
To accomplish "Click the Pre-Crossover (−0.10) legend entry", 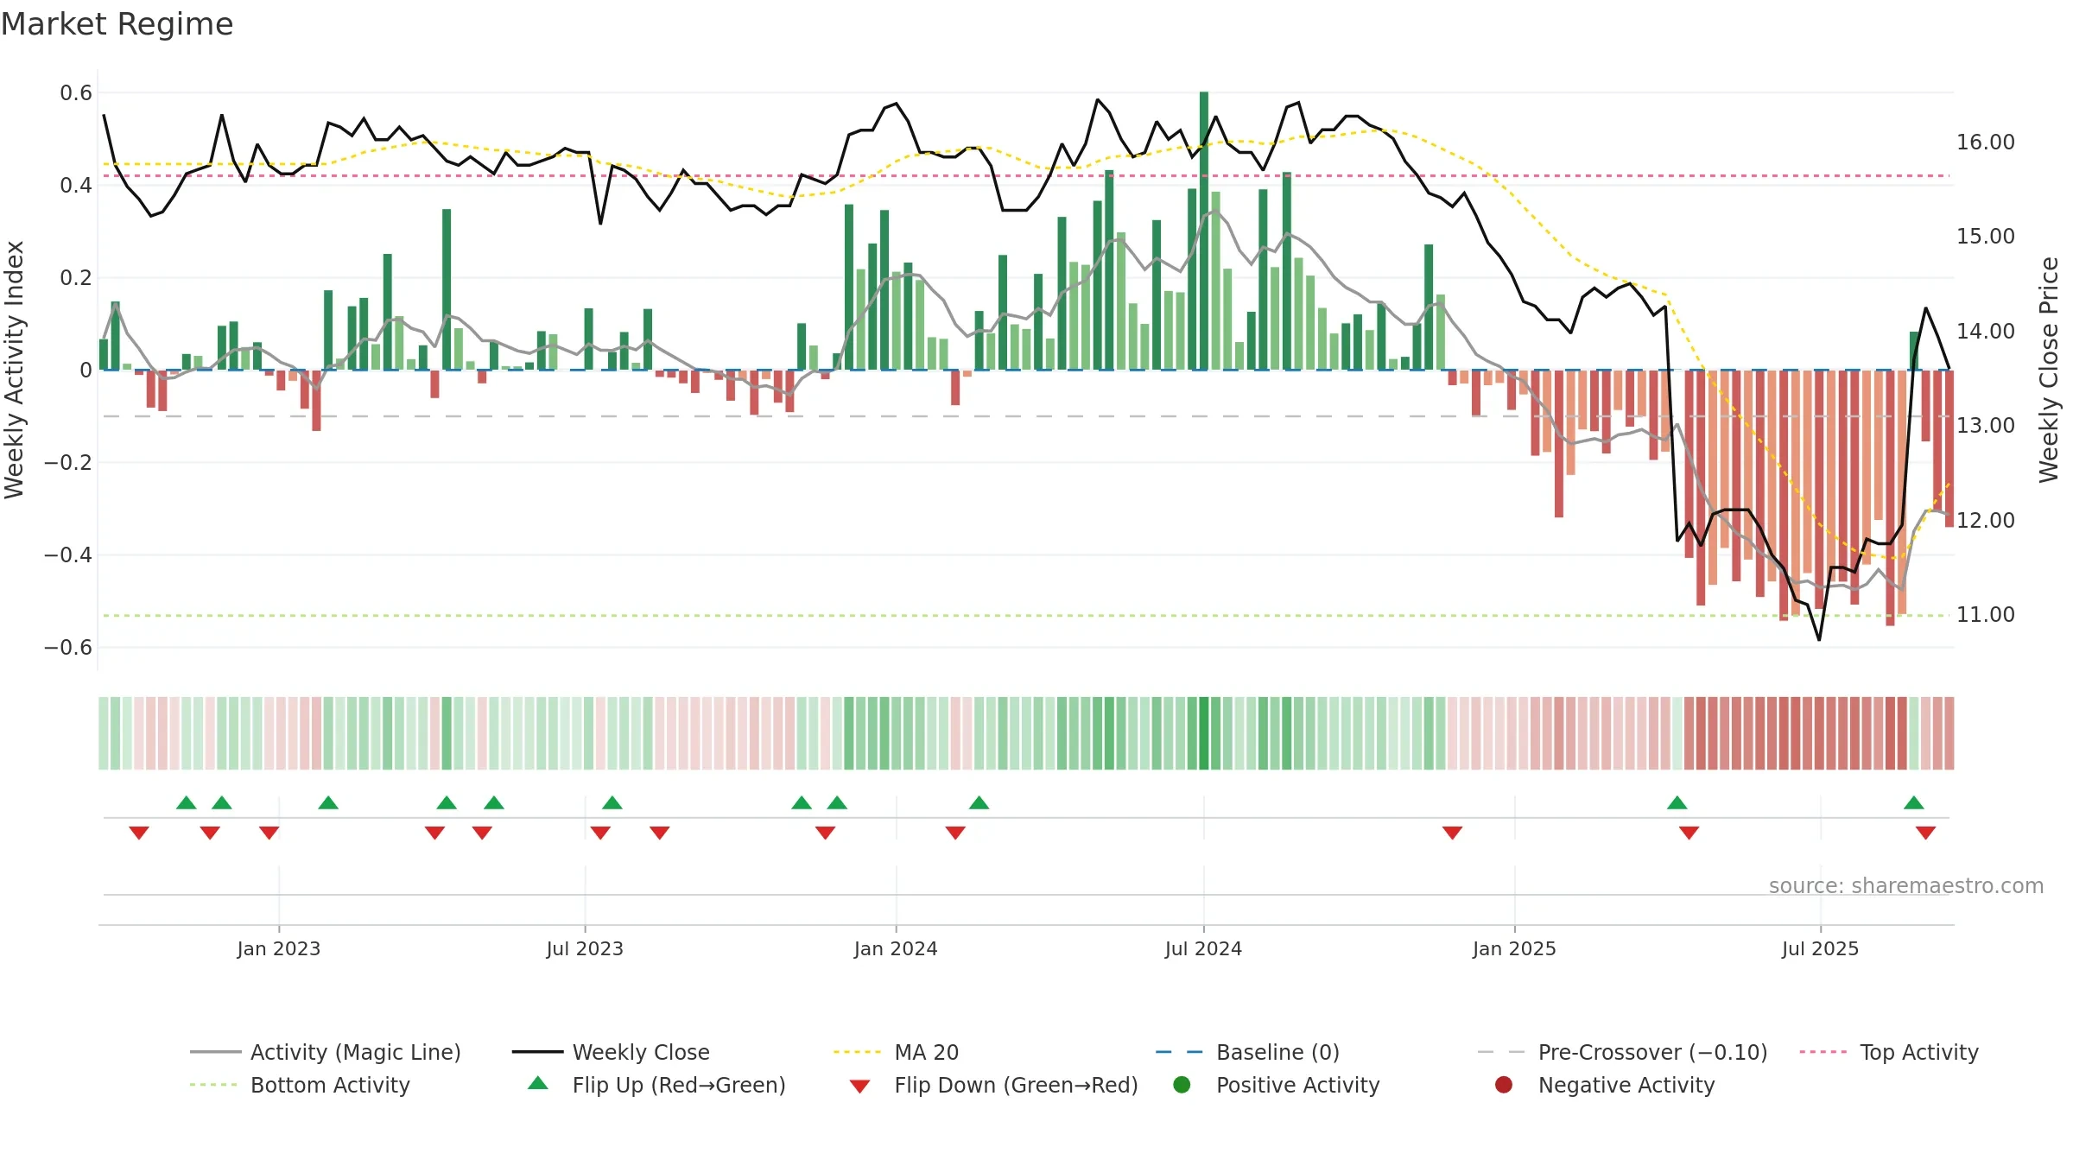I will (x=1622, y=1052).
